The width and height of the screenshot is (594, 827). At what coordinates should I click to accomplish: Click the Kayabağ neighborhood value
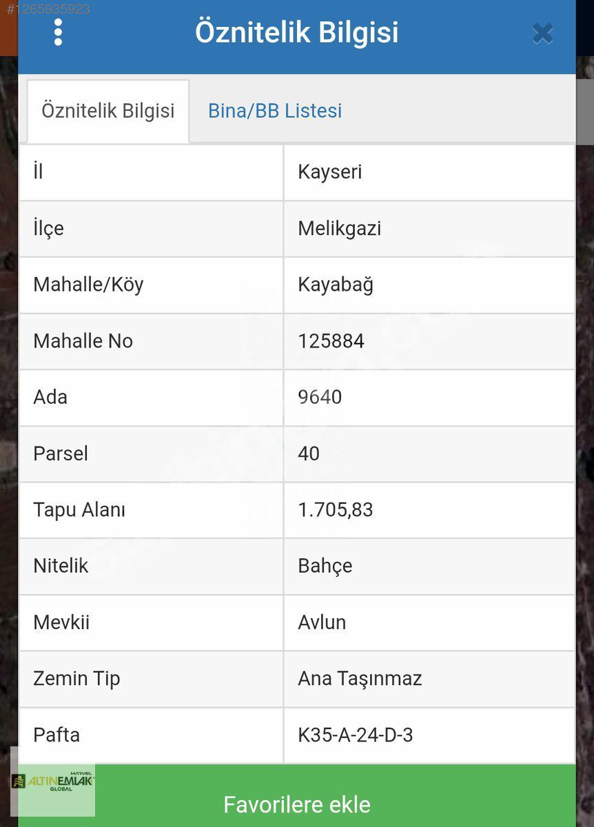click(336, 285)
